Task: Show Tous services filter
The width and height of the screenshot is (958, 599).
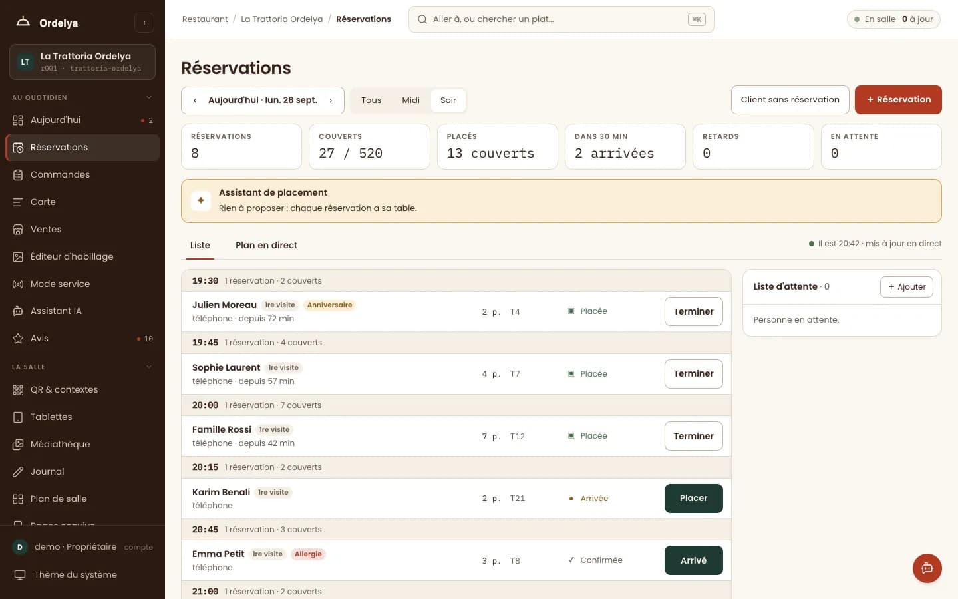Action: [371, 100]
